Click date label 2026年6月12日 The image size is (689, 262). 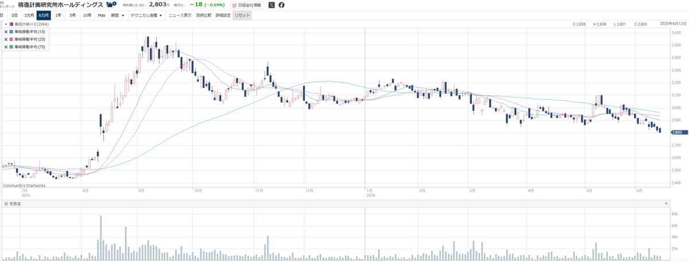tap(673, 24)
